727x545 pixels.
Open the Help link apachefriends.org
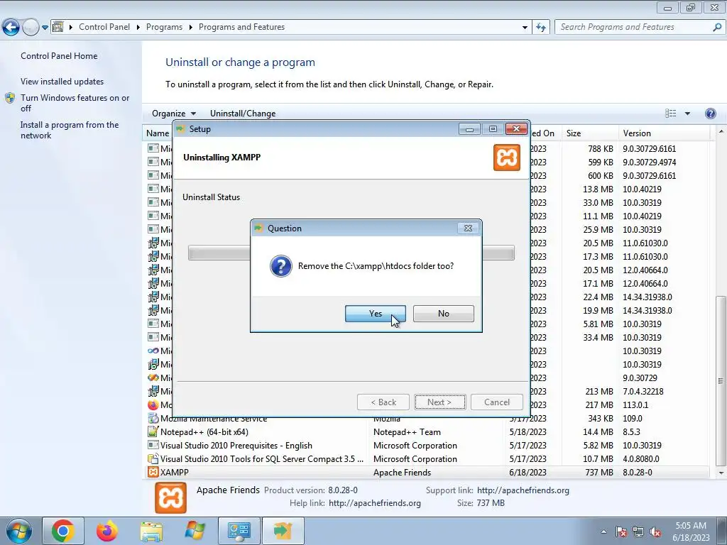click(375, 503)
